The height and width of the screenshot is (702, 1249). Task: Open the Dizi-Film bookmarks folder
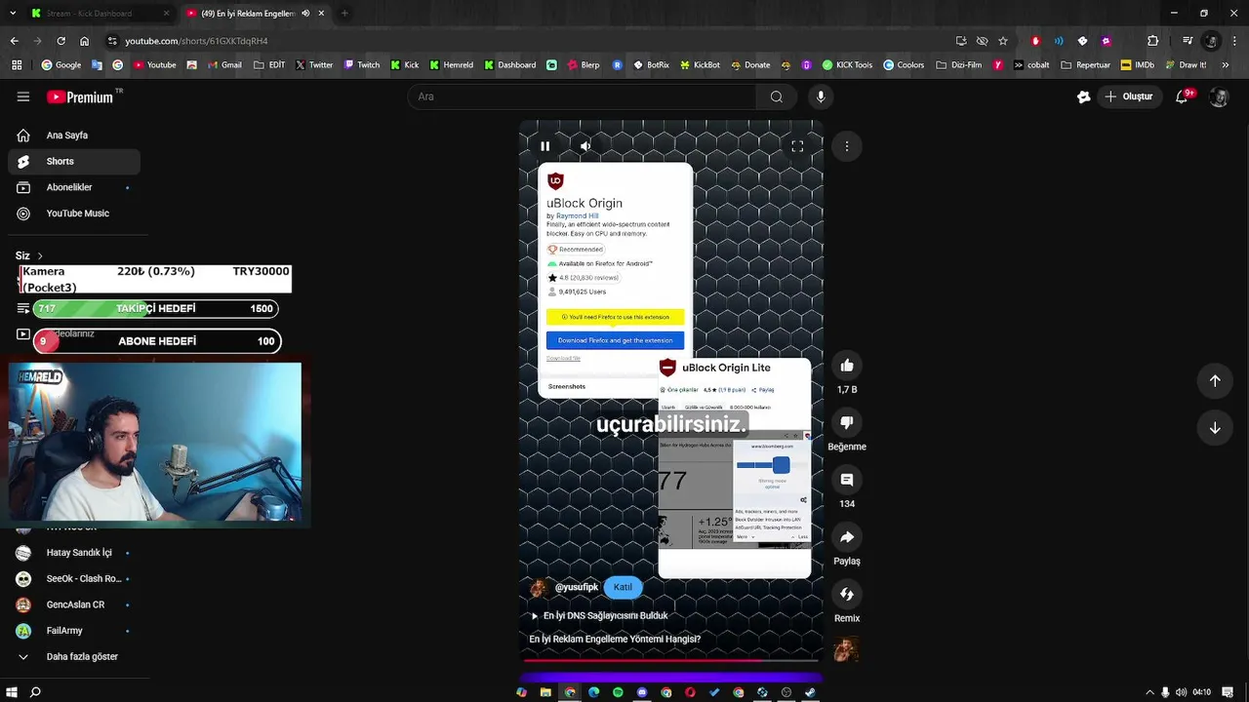point(958,65)
